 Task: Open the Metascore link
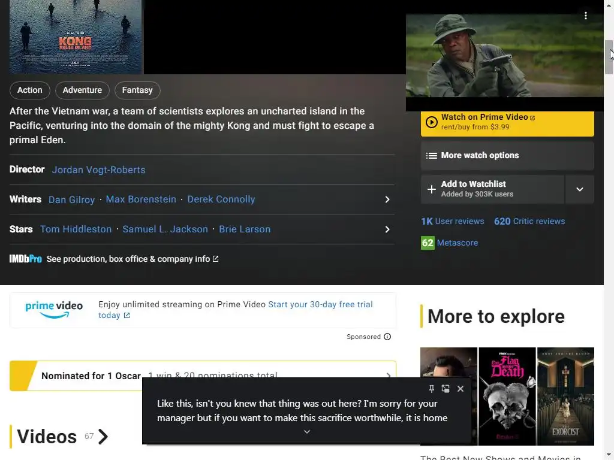tap(458, 243)
